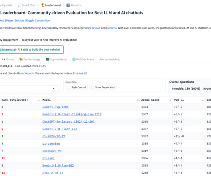Enable the Style Control checkbox

pyautogui.click(x=69, y=87)
